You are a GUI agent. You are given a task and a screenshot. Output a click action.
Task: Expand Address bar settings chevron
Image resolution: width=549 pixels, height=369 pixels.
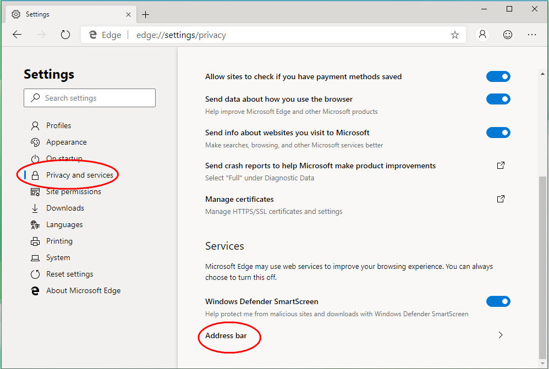coord(501,335)
